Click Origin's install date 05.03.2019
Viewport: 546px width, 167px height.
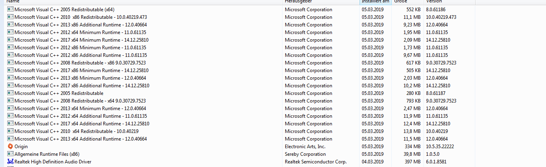tap(373, 146)
